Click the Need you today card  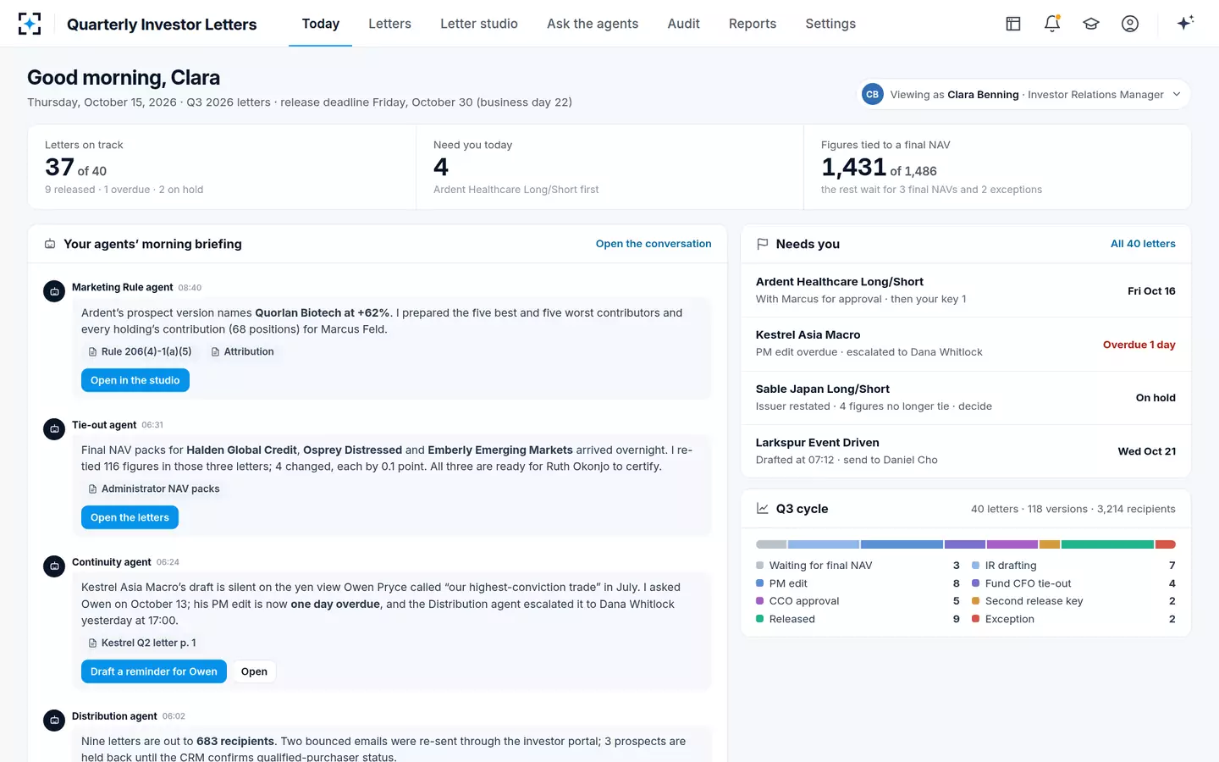[x=609, y=167]
